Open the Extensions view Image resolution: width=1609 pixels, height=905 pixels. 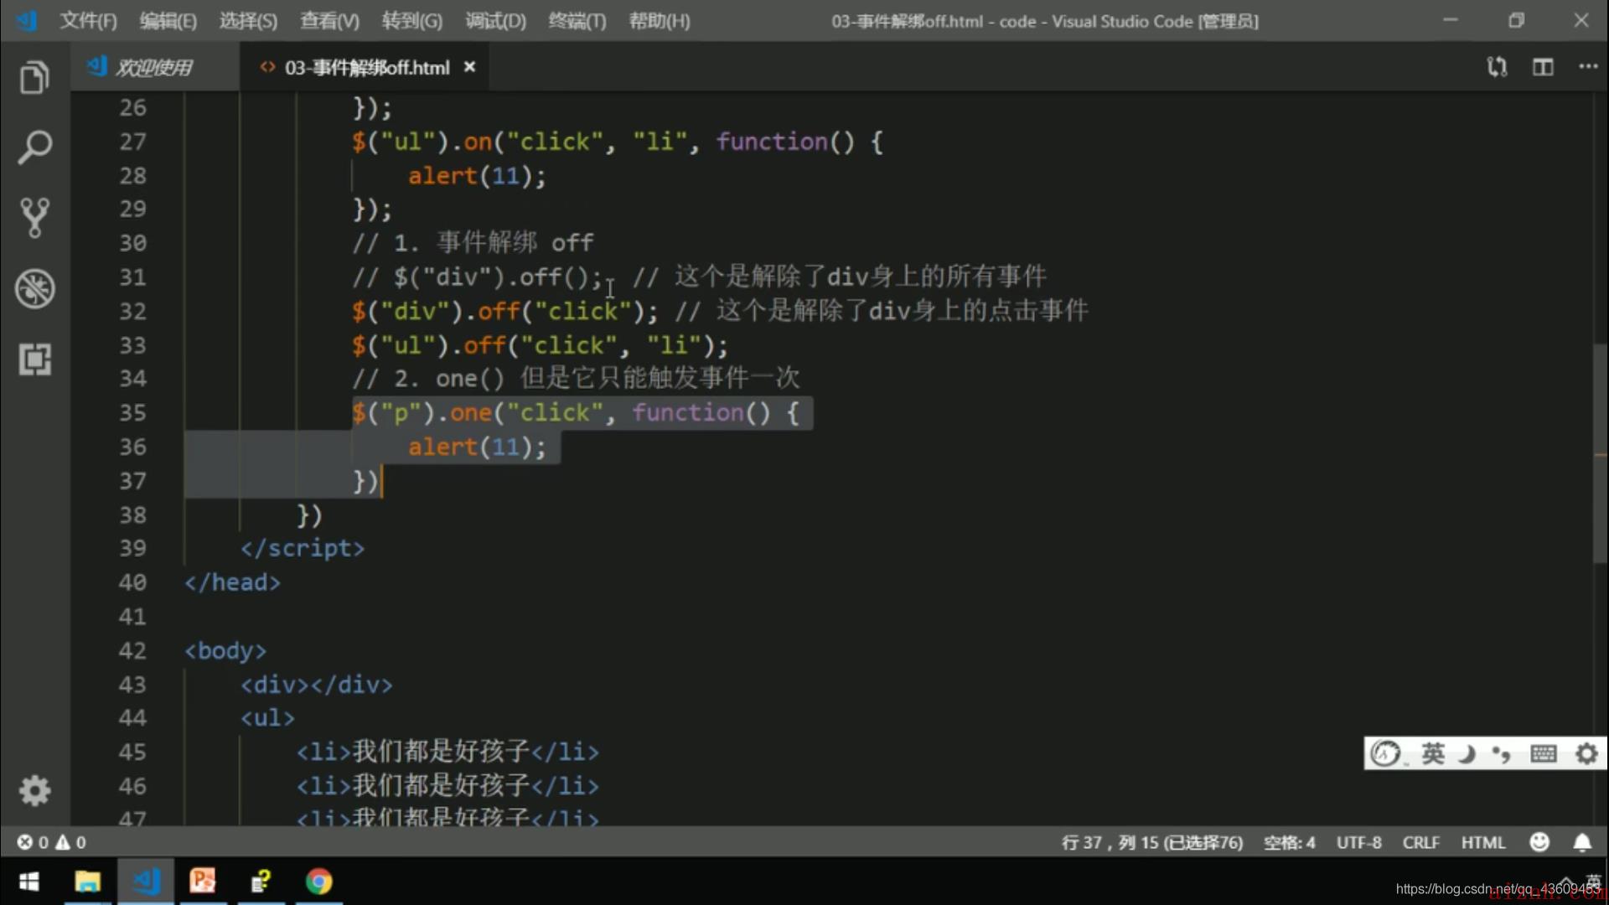point(34,359)
